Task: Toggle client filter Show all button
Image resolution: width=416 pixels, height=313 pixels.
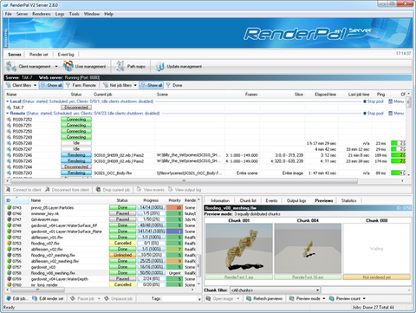Action: (51, 85)
